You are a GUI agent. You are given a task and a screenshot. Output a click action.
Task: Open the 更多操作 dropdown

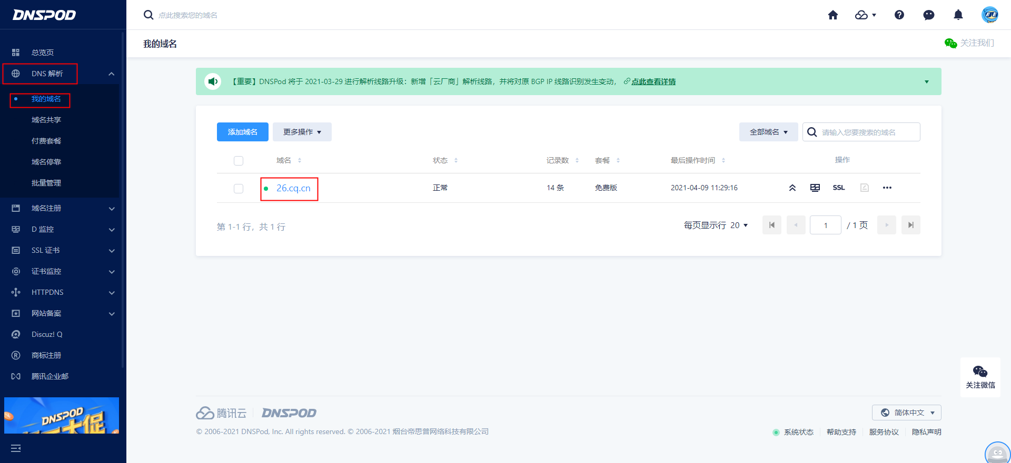(x=302, y=132)
